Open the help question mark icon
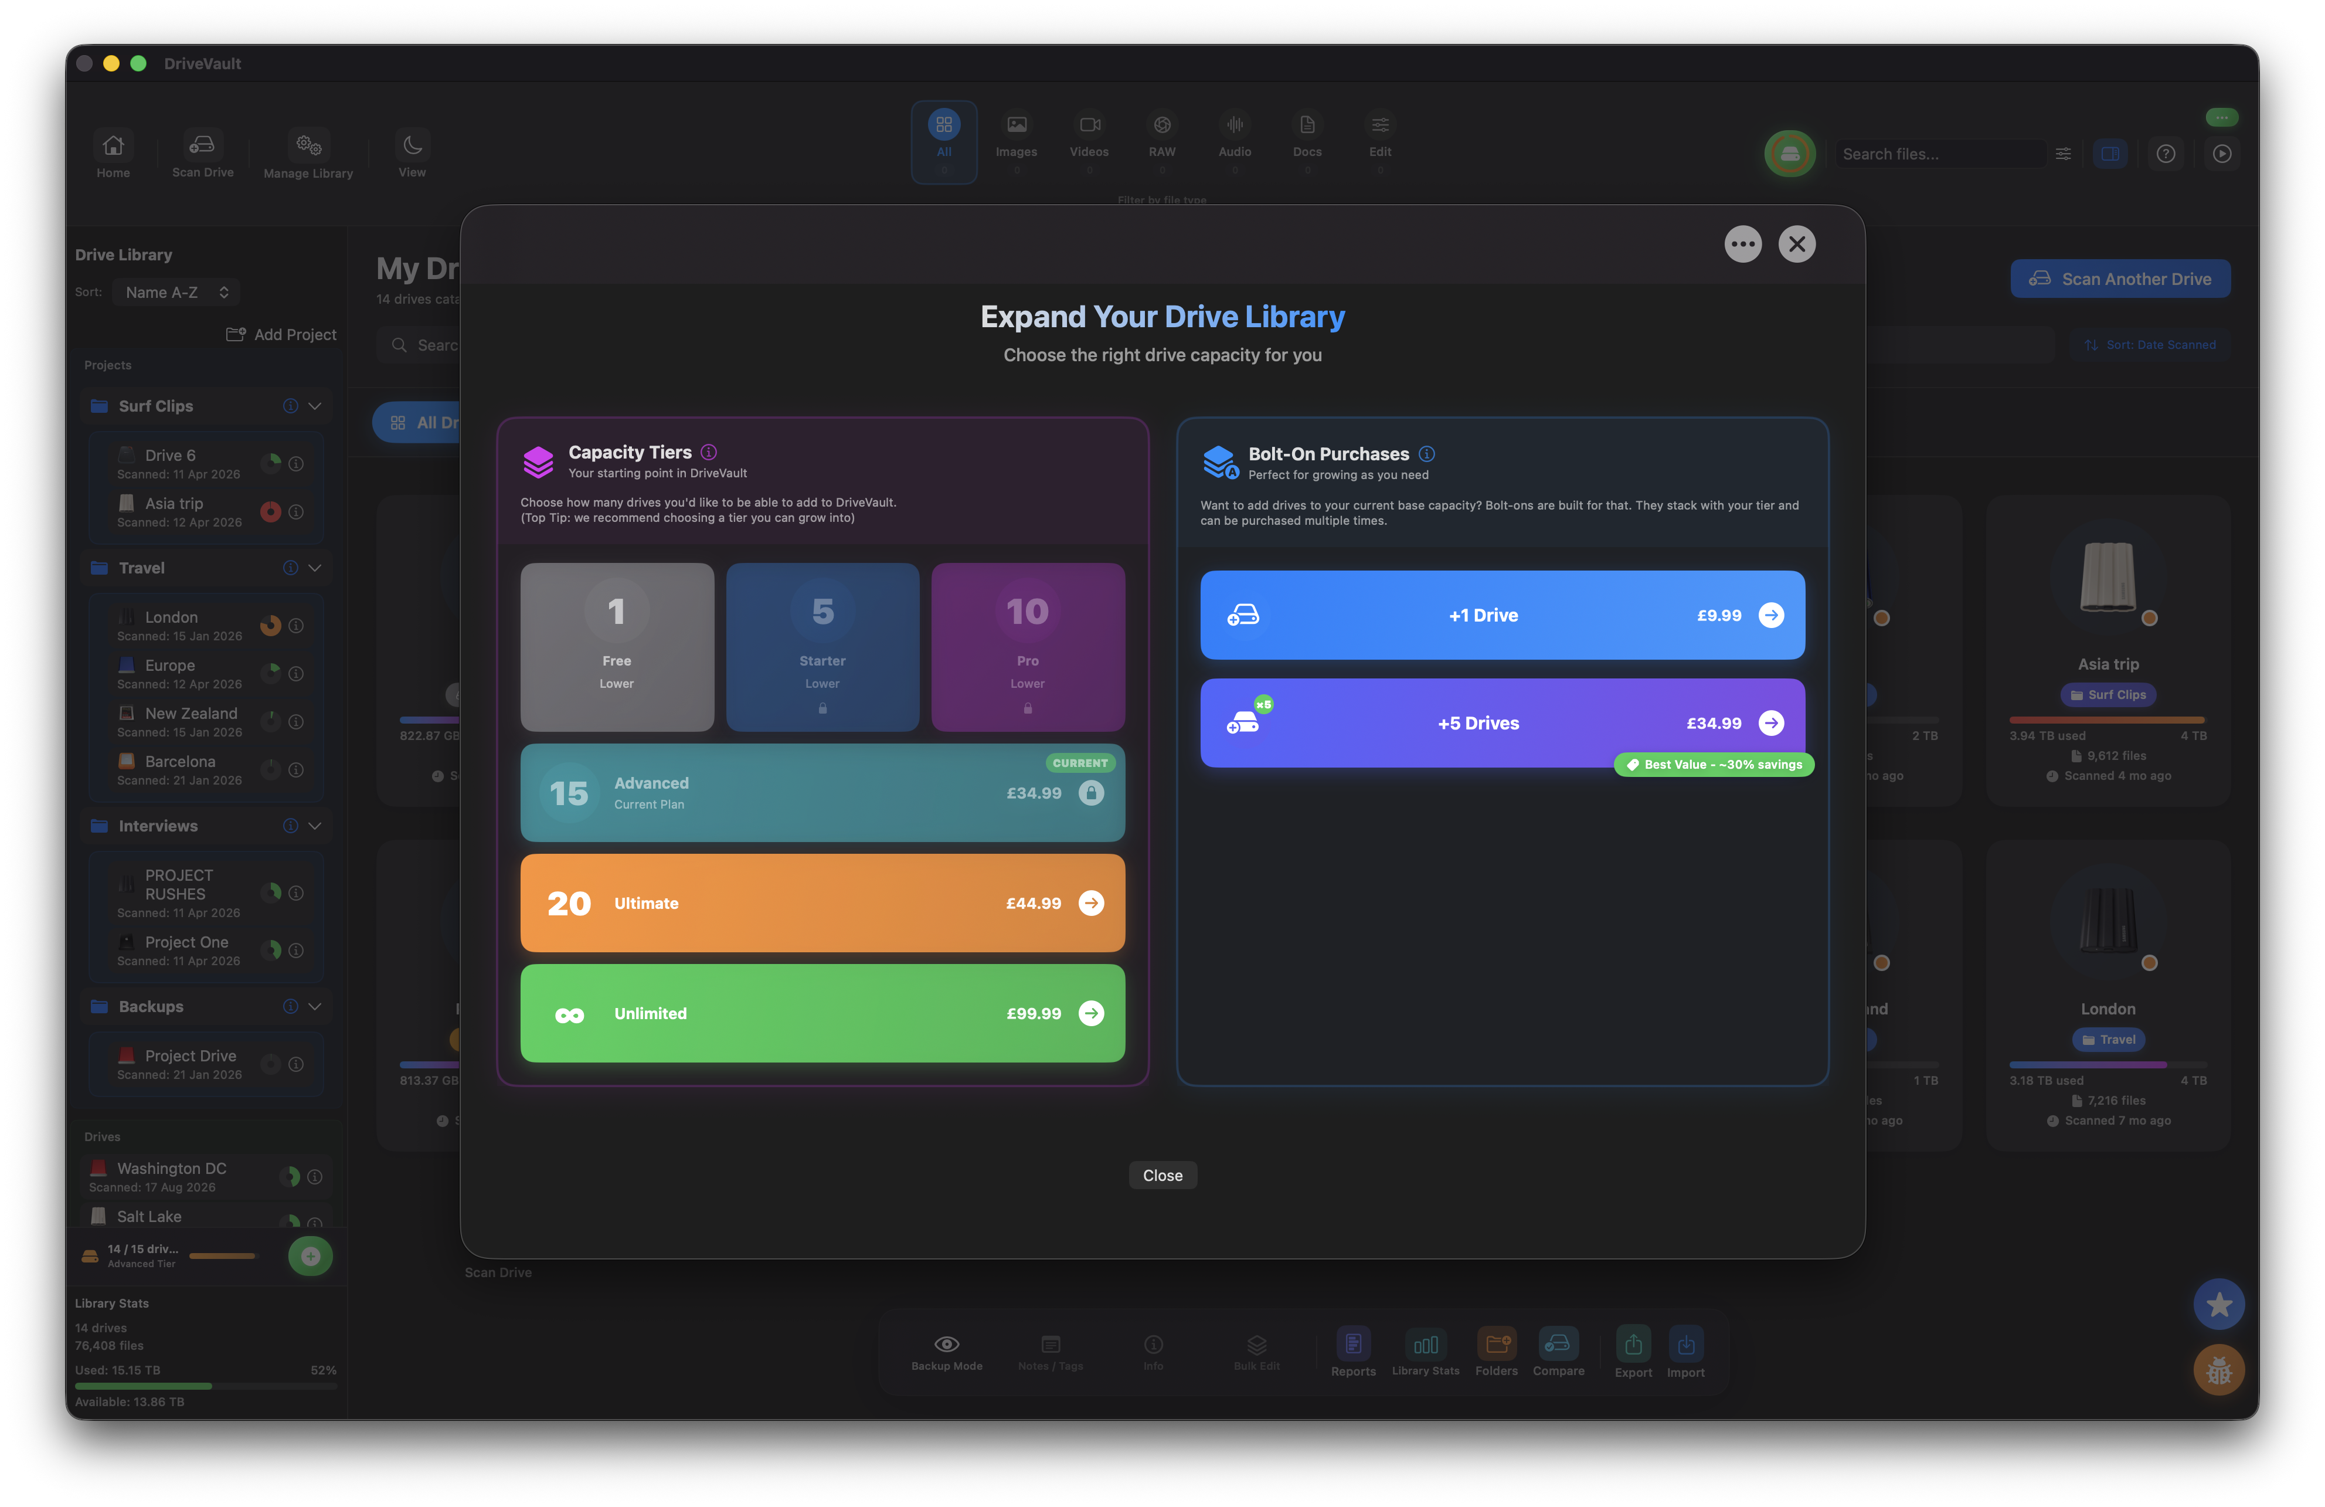Screen dimensions: 2325x1507 pos(2166,154)
